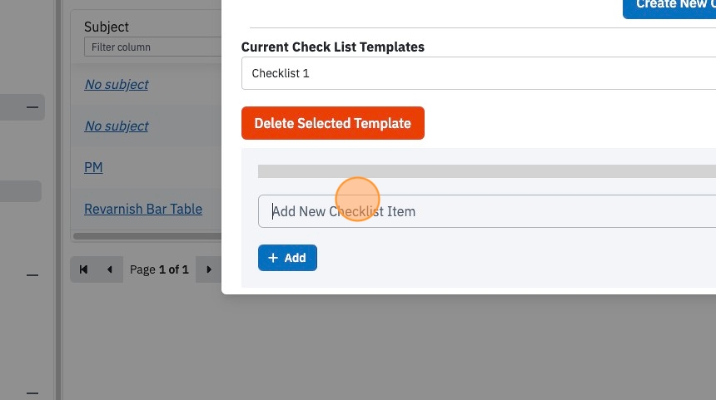Click the blue Add button
The image size is (716, 400).
(287, 258)
